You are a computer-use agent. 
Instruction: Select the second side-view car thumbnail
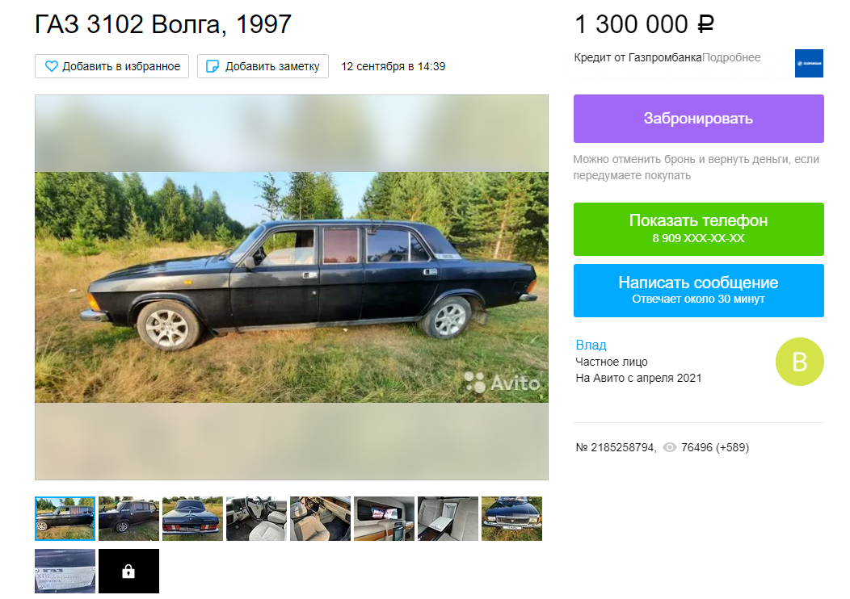pos(129,518)
